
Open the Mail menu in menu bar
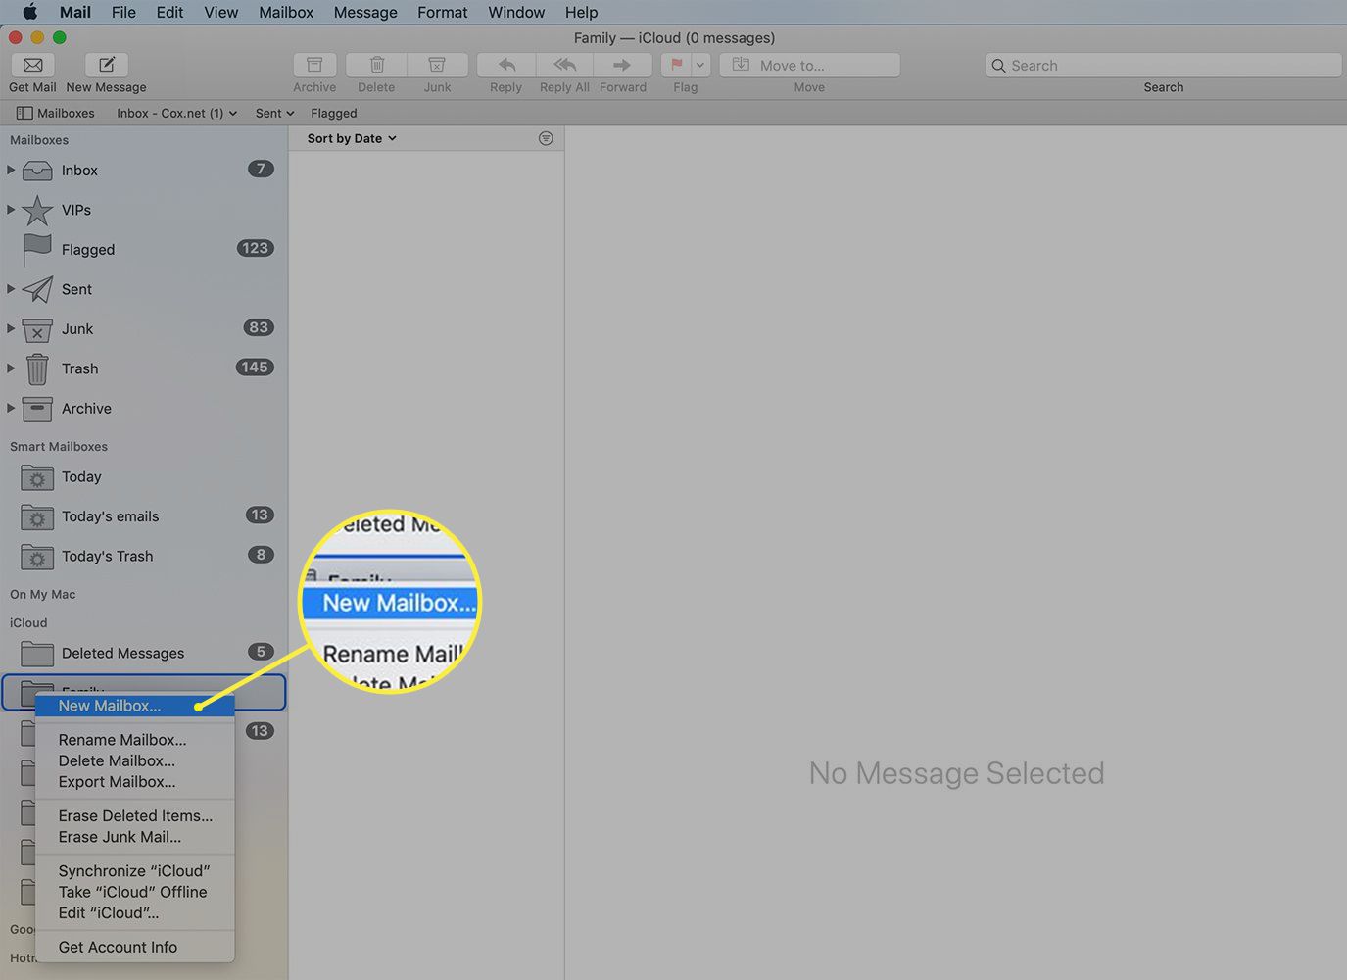point(75,12)
